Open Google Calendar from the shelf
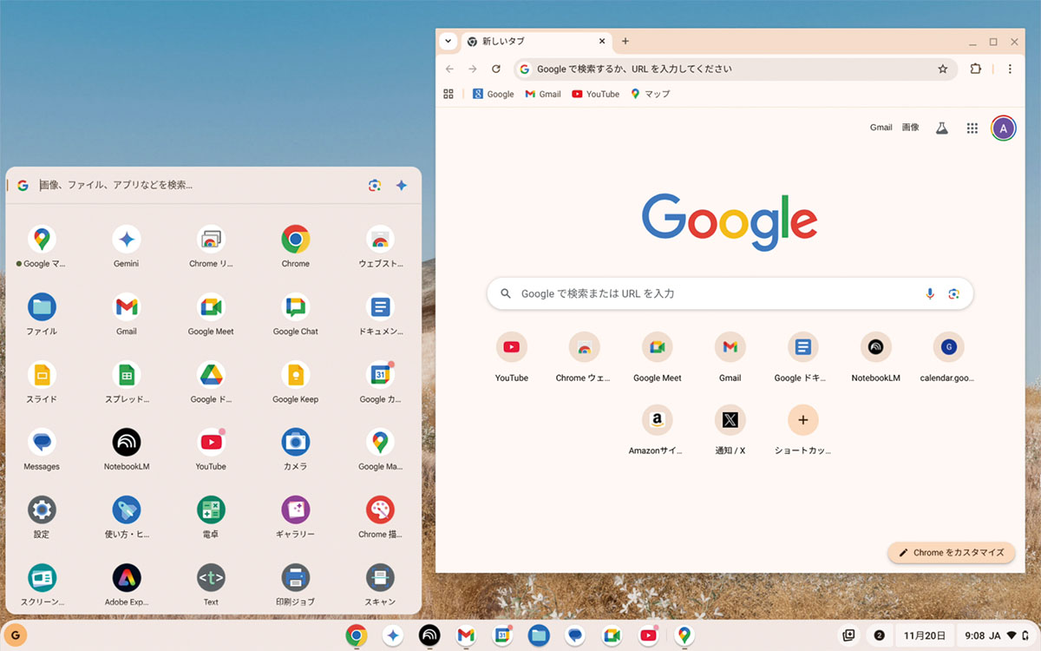This screenshot has height=651, width=1041. [502, 635]
